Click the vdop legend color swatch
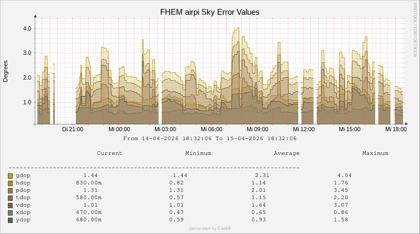420x234 pixels. coord(11,205)
